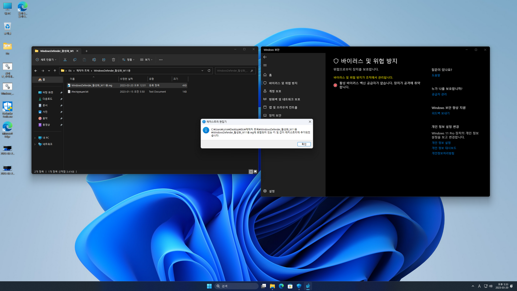Open the View (보기) dropdown

[146, 60]
